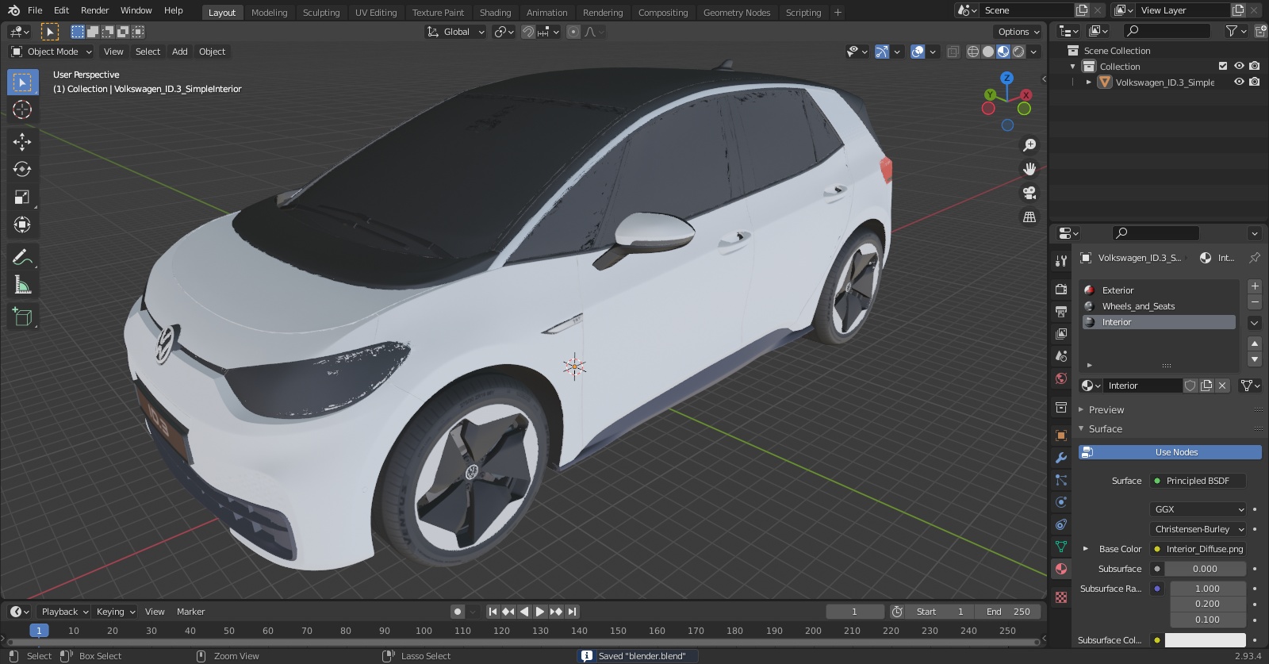Select the Transform tool
The width and height of the screenshot is (1269, 664).
[22, 225]
